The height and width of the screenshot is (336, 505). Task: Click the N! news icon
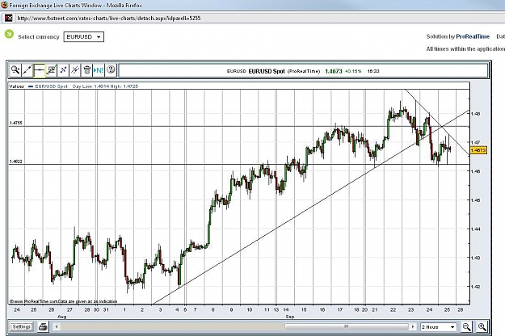pos(99,69)
